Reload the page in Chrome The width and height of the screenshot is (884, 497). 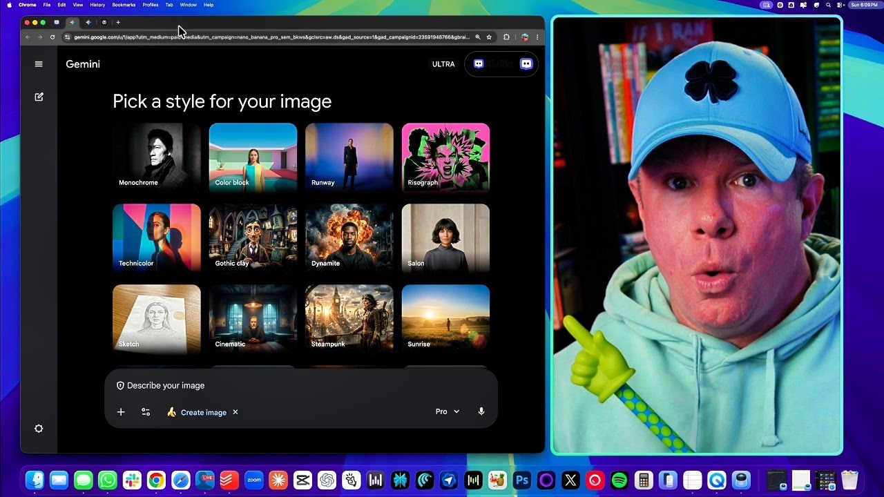[52, 37]
